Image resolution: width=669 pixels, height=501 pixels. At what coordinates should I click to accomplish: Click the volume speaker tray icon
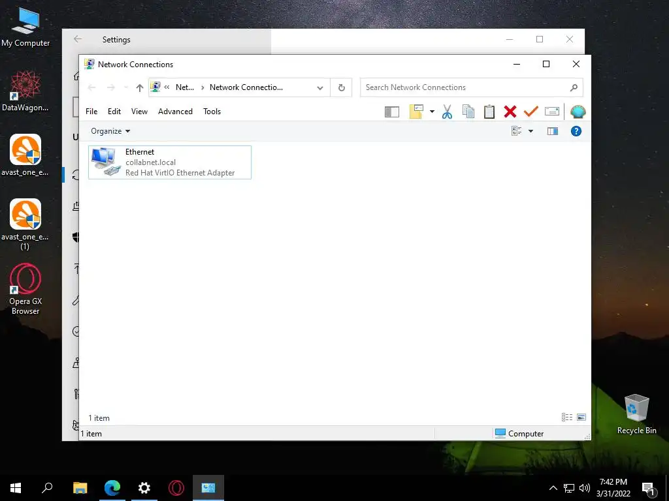click(x=585, y=488)
